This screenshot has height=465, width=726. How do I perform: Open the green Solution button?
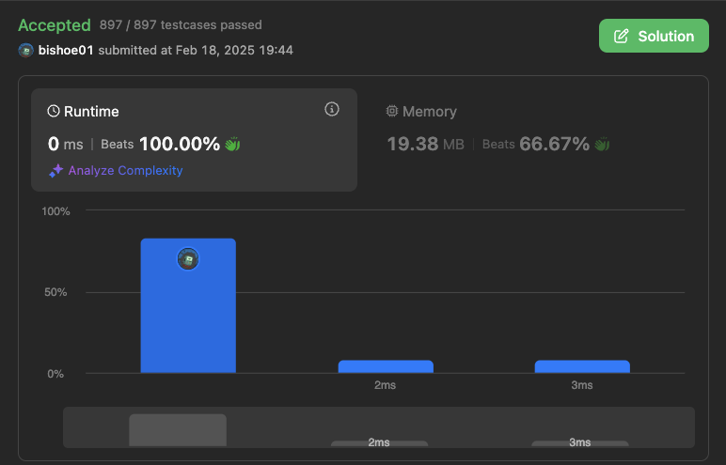pos(654,36)
